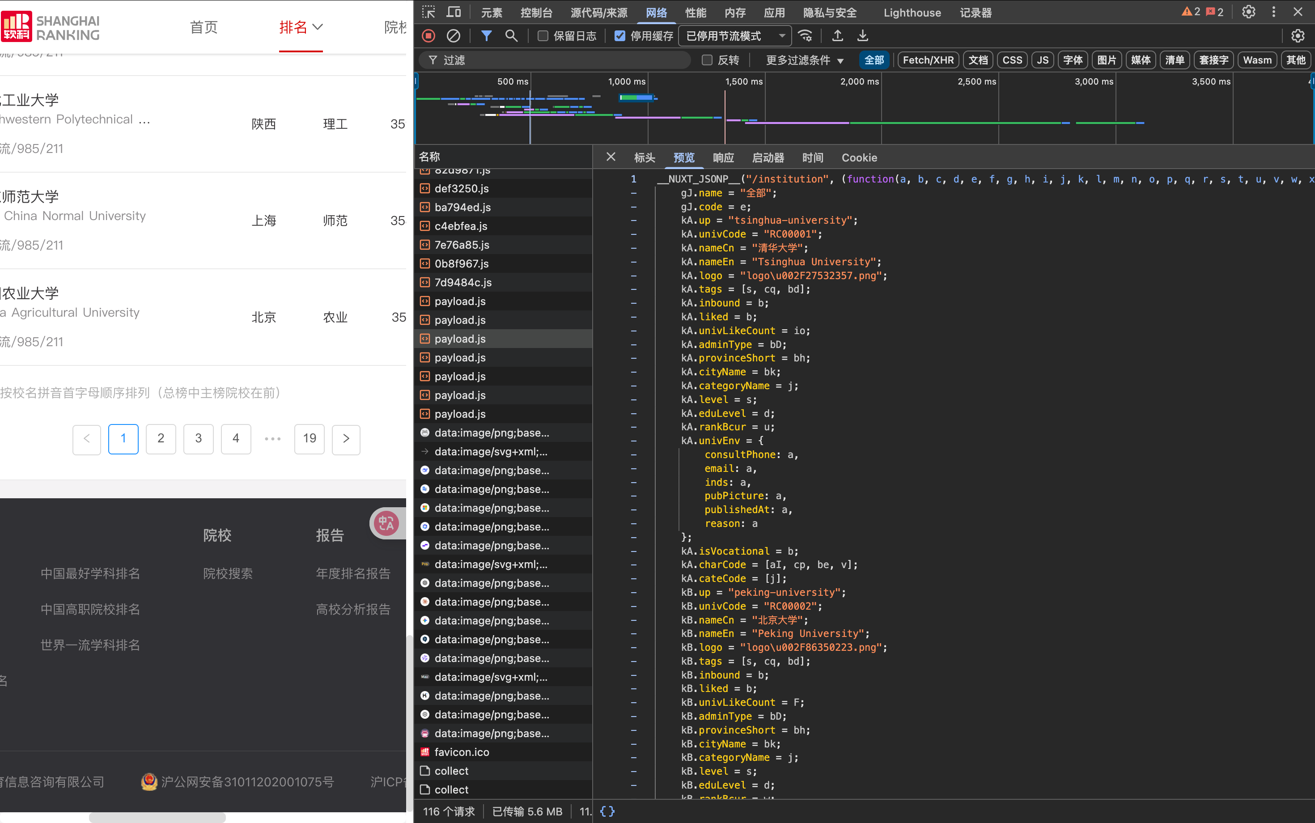
Task: Toggle device toolbar icon
Action: click(x=454, y=12)
